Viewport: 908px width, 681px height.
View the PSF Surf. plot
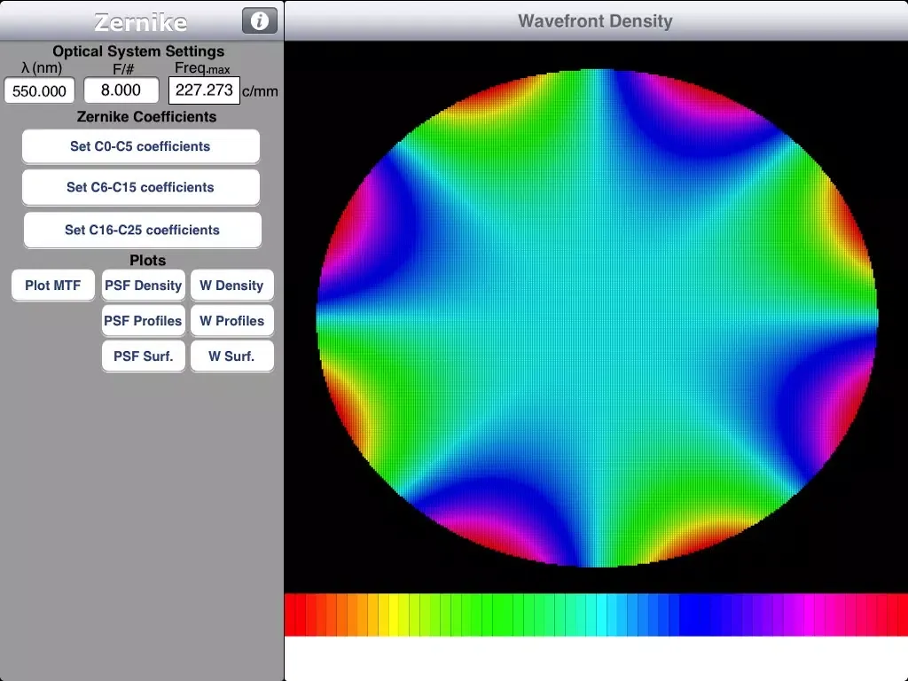coord(143,356)
